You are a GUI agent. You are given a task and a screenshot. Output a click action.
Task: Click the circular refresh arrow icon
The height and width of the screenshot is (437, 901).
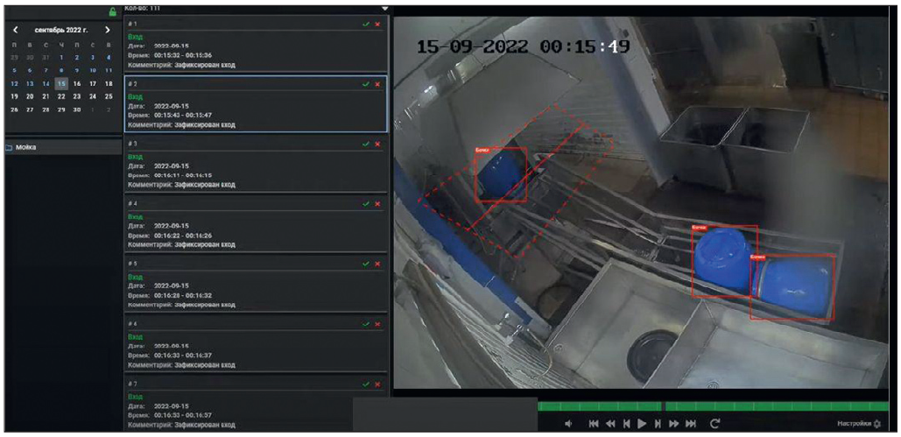[715, 424]
